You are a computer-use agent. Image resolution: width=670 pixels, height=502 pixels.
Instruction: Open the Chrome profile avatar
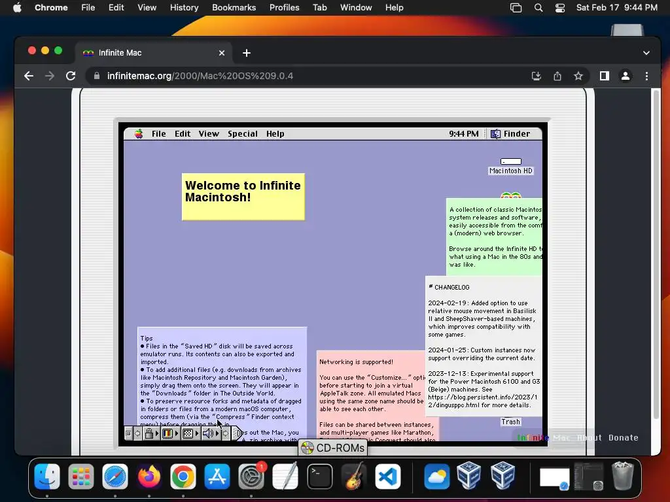625,76
